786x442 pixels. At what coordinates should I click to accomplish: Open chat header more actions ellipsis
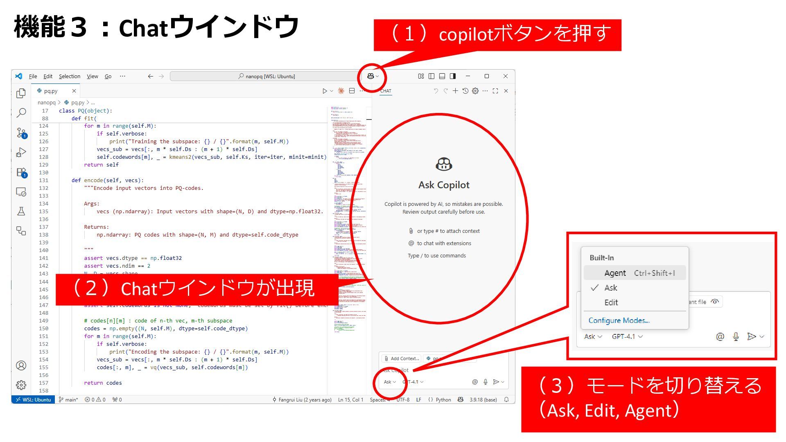coord(485,91)
